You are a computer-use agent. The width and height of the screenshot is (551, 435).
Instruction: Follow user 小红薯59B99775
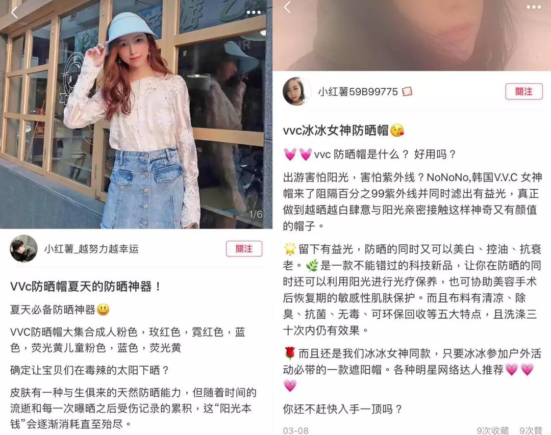[x=524, y=91]
